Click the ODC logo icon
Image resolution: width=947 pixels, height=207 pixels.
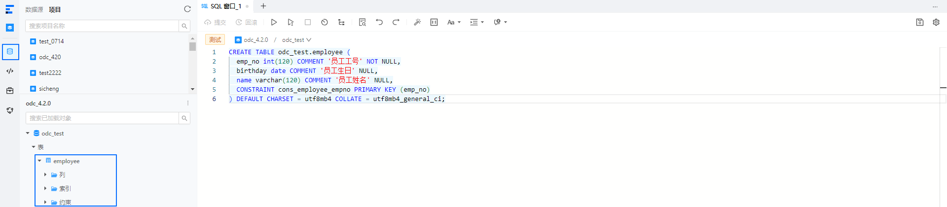(x=10, y=9)
